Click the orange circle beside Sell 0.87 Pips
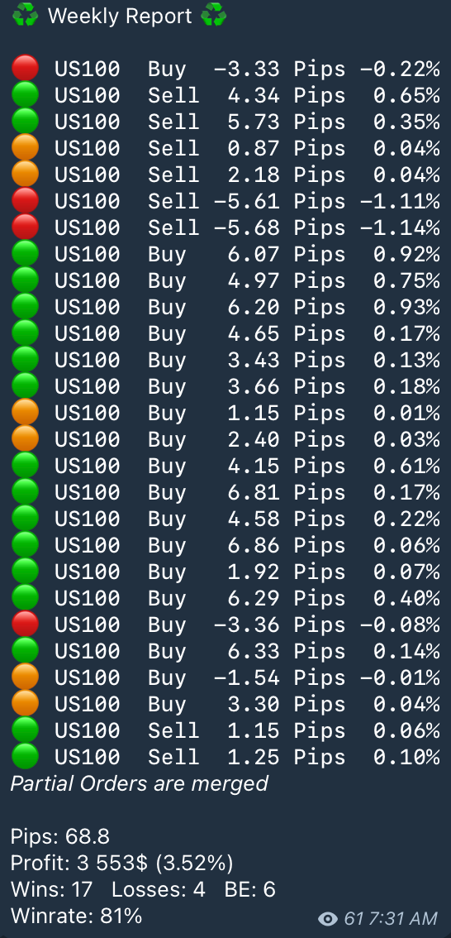Screen dimensions: 451x938 25,148
